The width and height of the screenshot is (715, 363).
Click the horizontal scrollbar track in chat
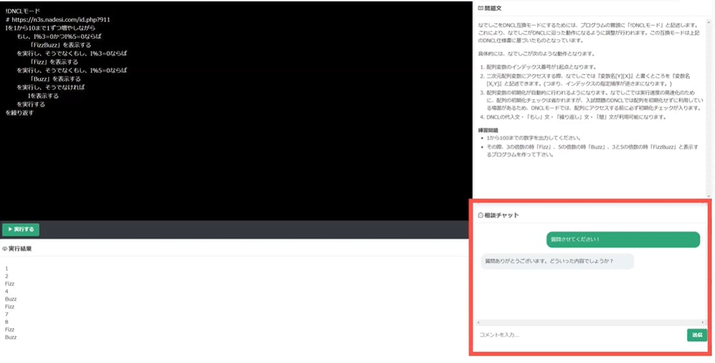[x=590, y=322]
